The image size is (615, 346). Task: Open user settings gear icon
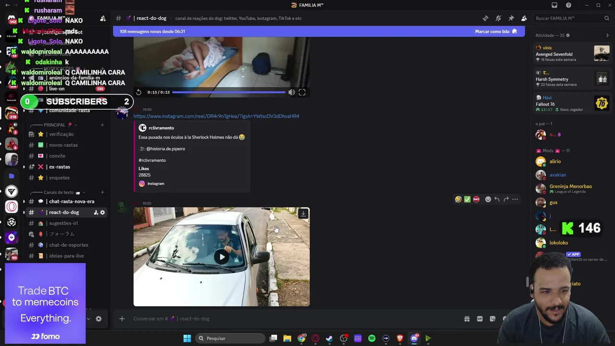[x=98, y=319]
